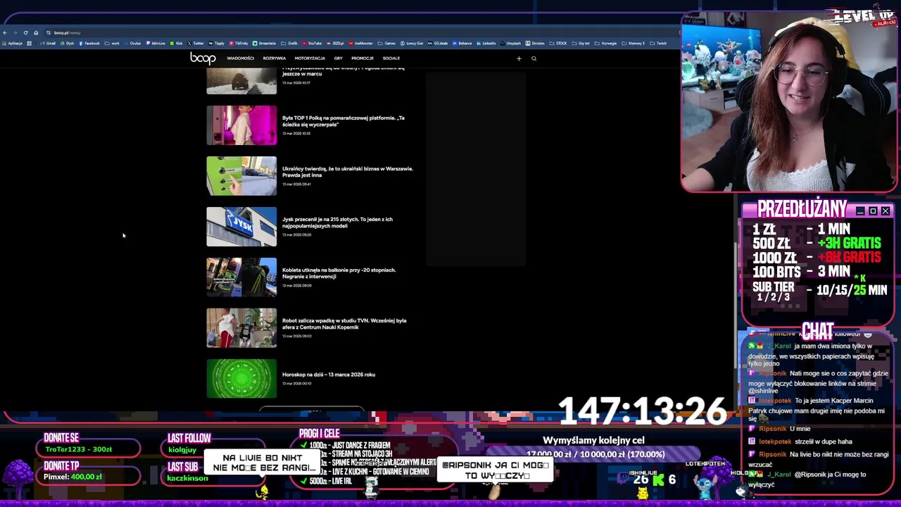Open the browser home page icon
Image resolution: width=901 pixels, height=507 pixels.
[x=36, y=33]
